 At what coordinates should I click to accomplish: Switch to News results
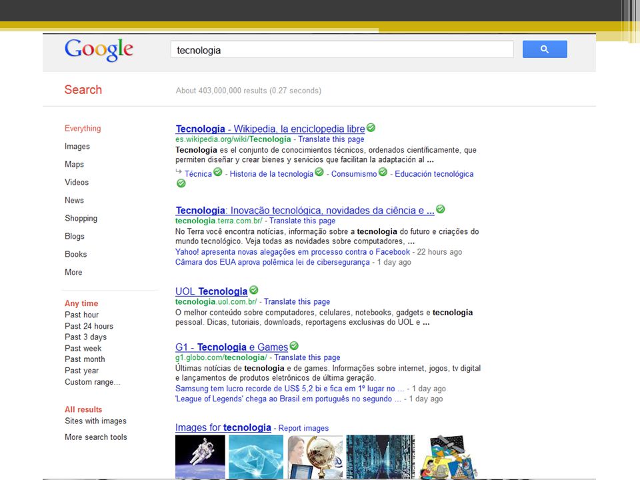click(74, 200)
